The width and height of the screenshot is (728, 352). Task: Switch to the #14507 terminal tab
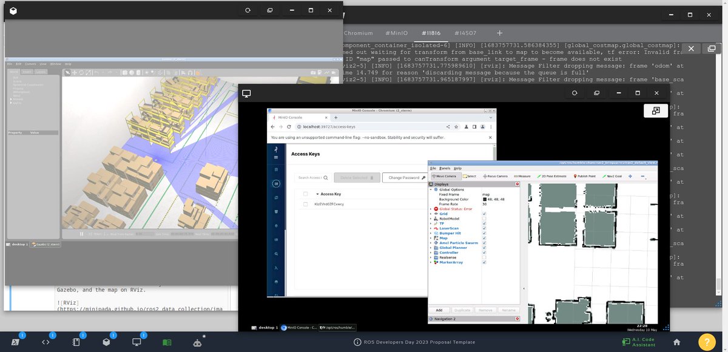(465, 33)
